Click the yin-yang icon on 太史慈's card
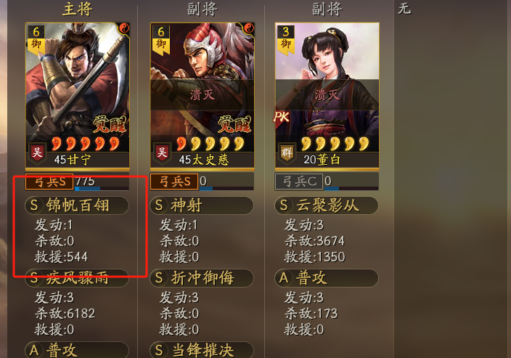Screen dimensions: 511x358 248,28
